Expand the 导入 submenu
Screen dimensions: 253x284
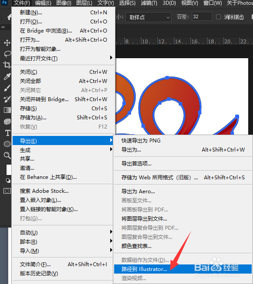(63, 251)
